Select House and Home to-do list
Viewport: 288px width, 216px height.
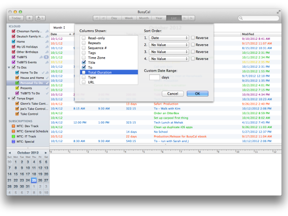point(28,78)
